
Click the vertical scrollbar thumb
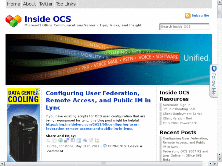[220, 12]
